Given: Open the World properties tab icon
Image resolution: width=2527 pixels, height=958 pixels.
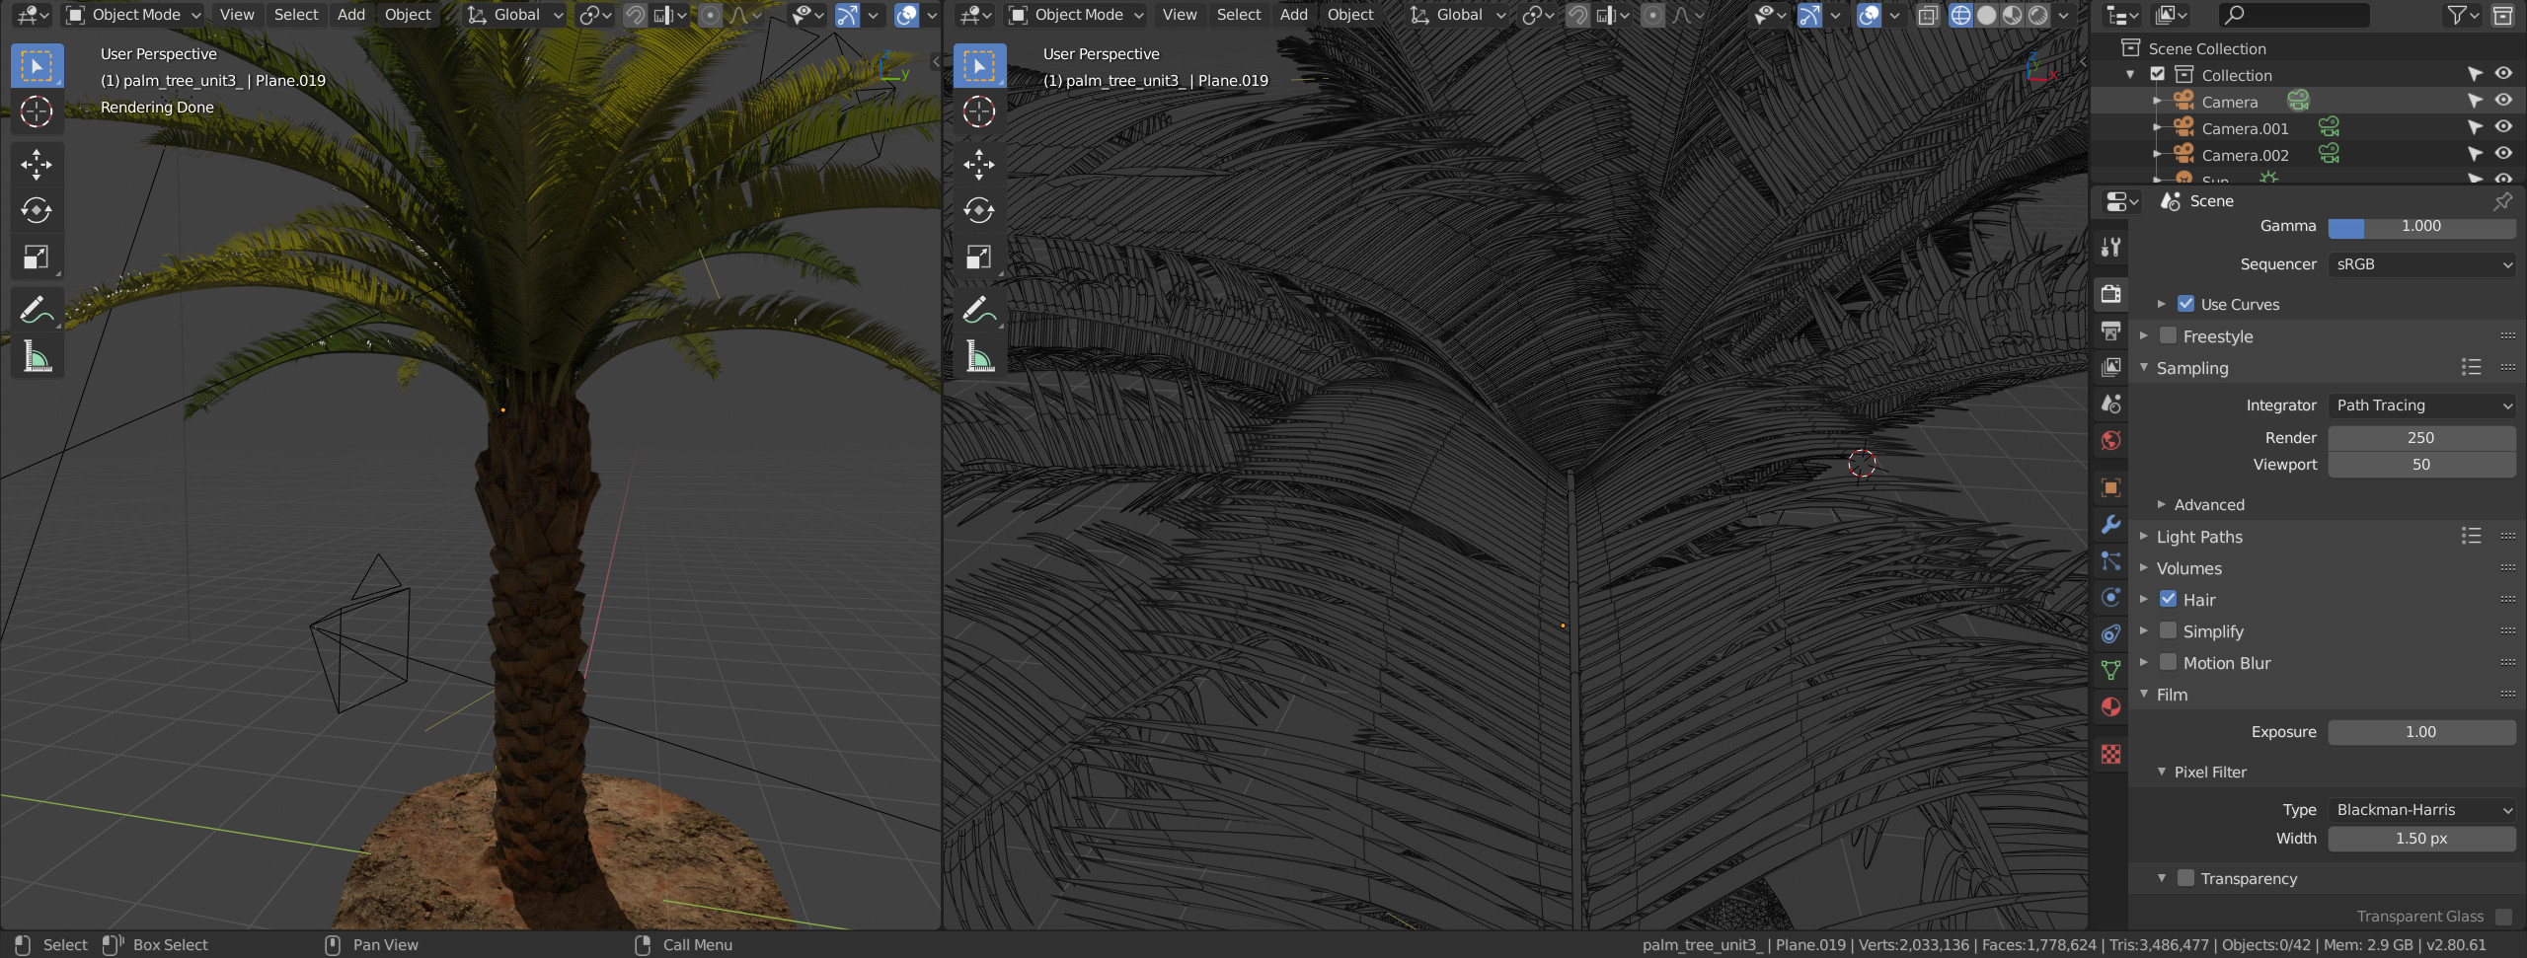Looking at the screenshot, I should pyautogui.click(x=2110, y=440).
